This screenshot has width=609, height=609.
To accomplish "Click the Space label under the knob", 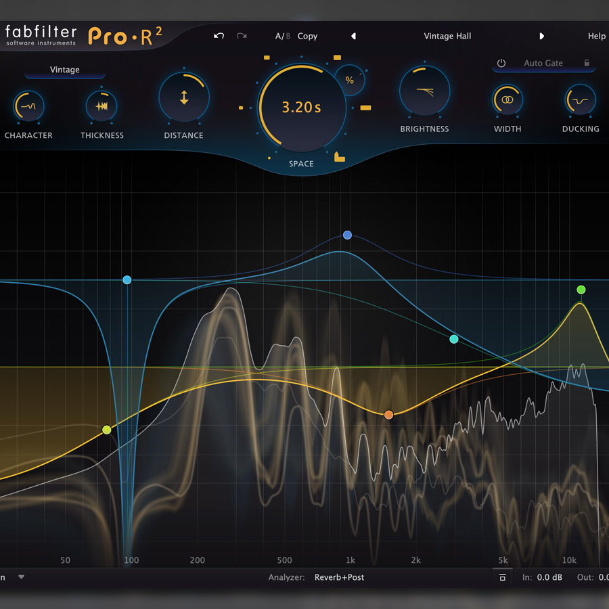I will 301,164.
